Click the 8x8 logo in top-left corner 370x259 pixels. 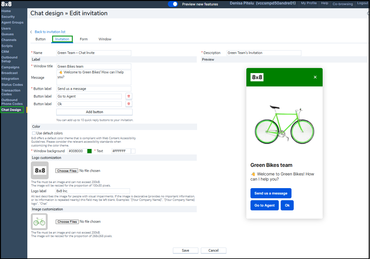click(6, 4)
